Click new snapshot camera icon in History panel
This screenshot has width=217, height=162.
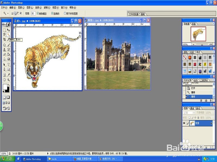pos(206,100)
